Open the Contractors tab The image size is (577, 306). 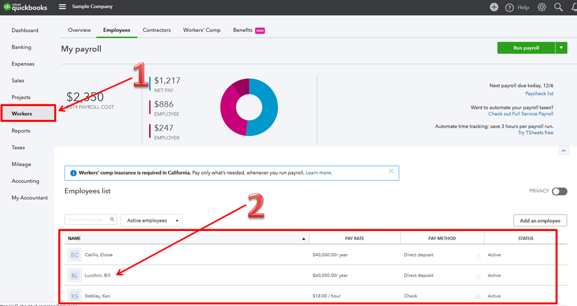157,30
